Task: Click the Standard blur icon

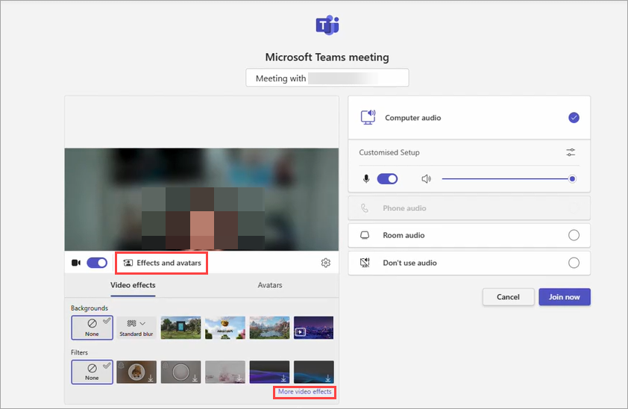Action: click(x=131, y=323)
